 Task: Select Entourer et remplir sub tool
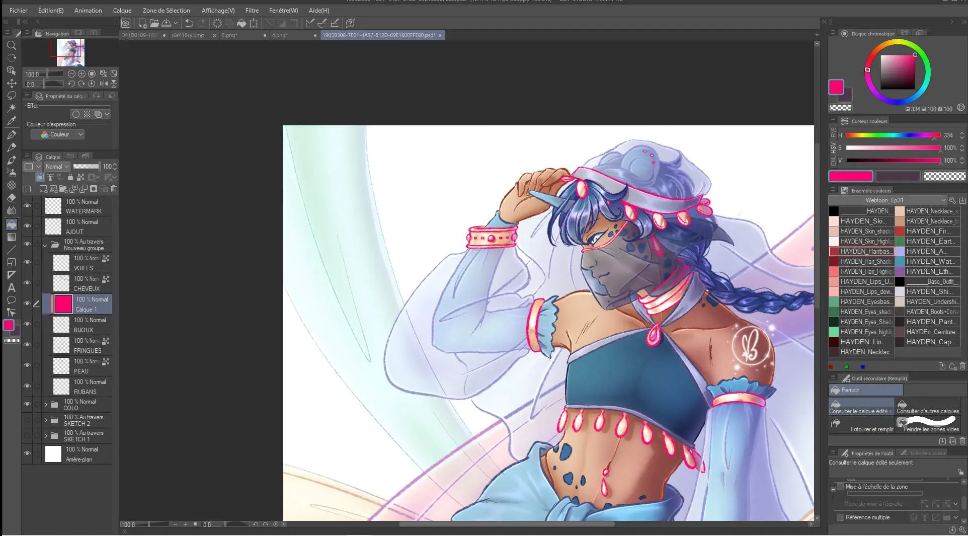click(862, 426)
